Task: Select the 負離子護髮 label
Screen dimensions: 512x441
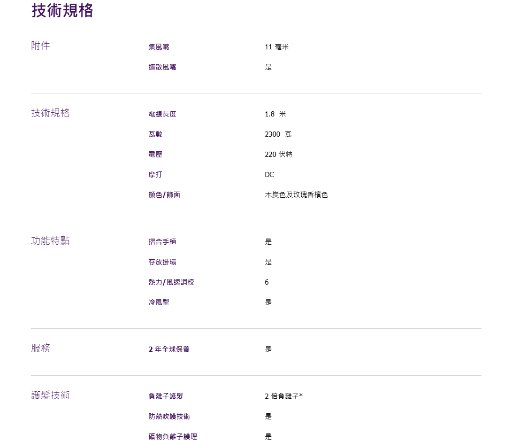Action: coord(166,396)
